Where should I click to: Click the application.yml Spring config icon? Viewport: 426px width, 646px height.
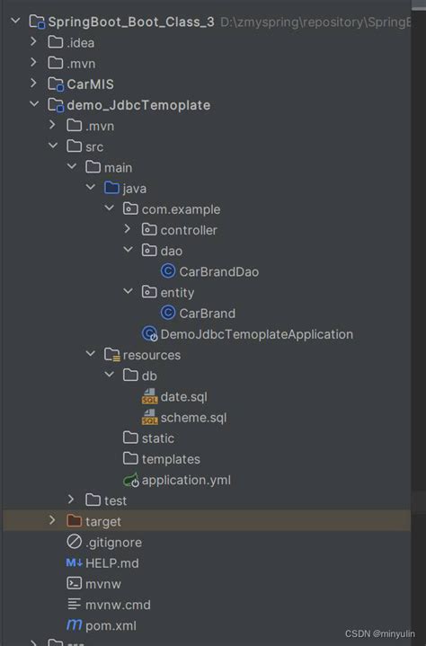coord(131,480)
